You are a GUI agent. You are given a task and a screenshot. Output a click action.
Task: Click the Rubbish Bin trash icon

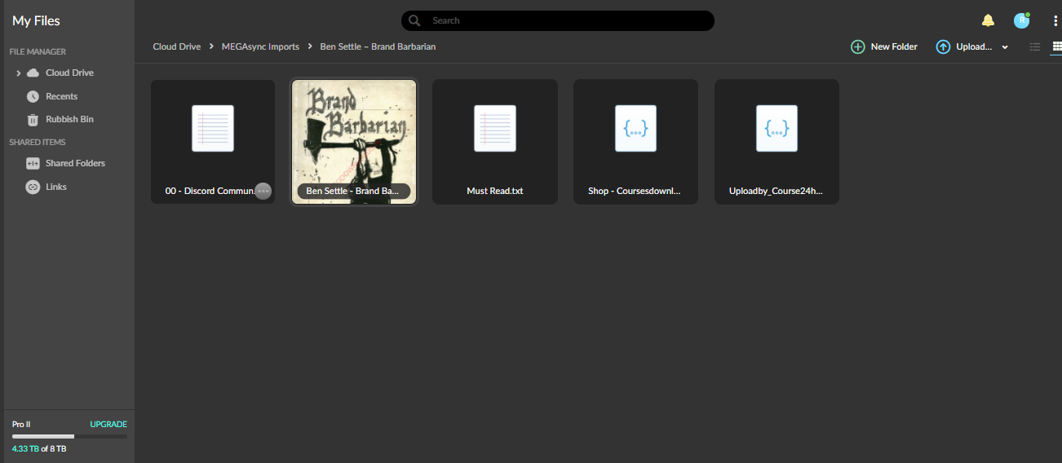(x=33, y=120)
